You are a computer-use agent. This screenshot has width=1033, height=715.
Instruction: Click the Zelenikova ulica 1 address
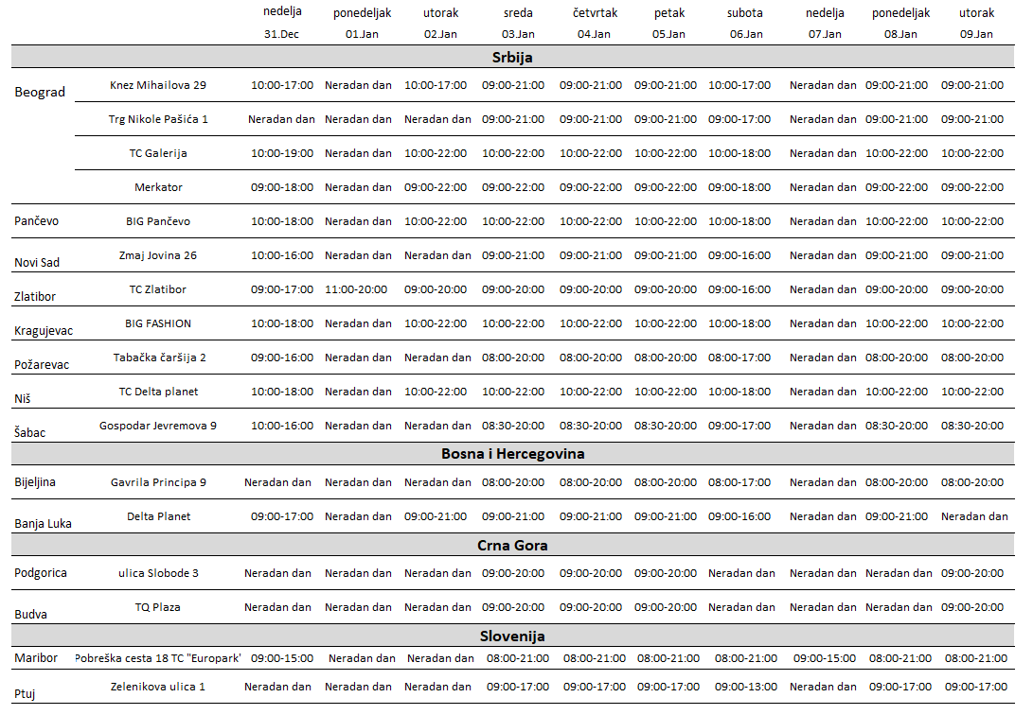[158, 687]
